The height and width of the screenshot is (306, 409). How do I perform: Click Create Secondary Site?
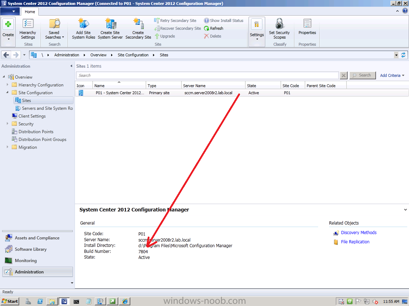pos(138,29)
